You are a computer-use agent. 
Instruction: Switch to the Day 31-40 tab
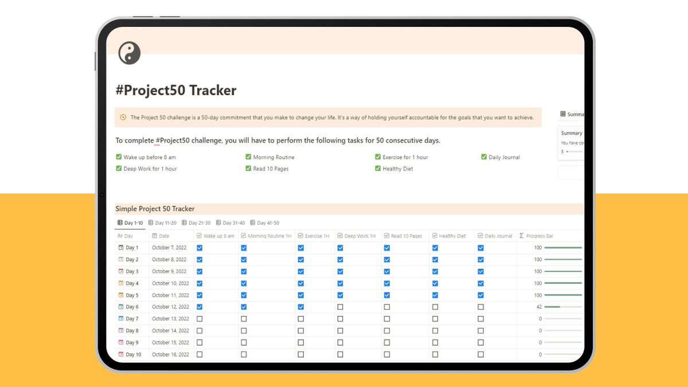pos(230,223)
